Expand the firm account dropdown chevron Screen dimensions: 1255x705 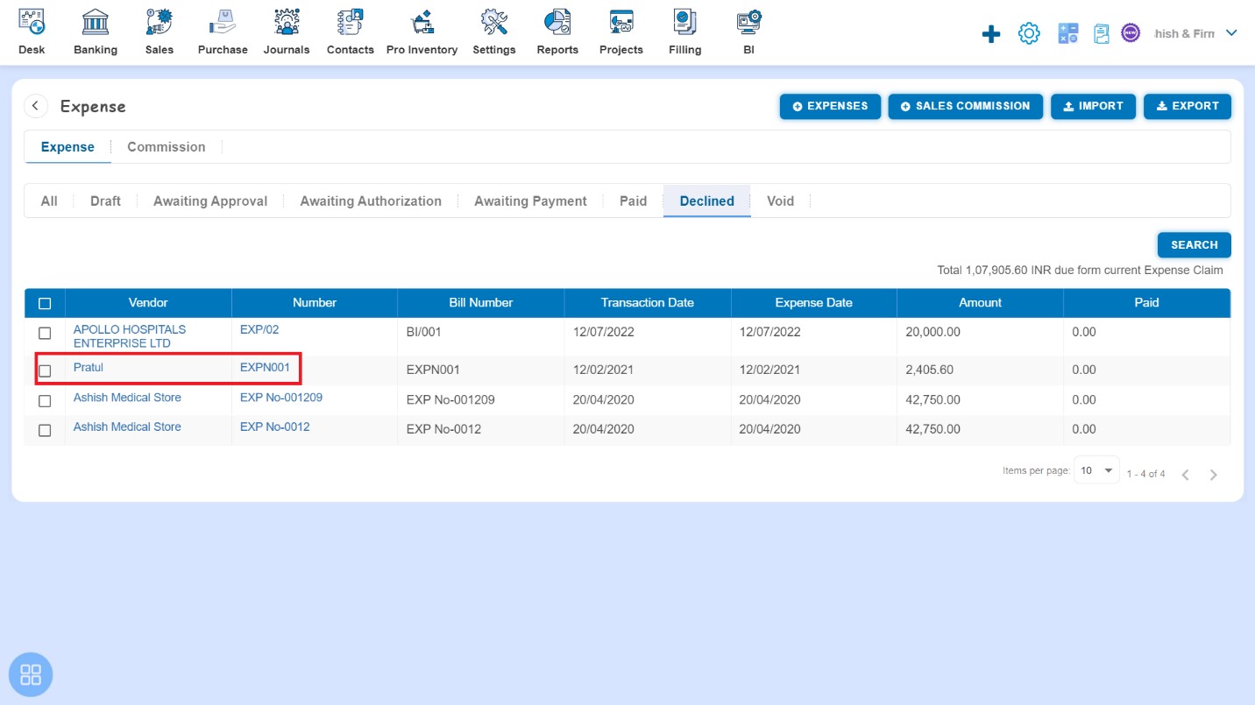pyautogui.click(x=1231, y=33)
